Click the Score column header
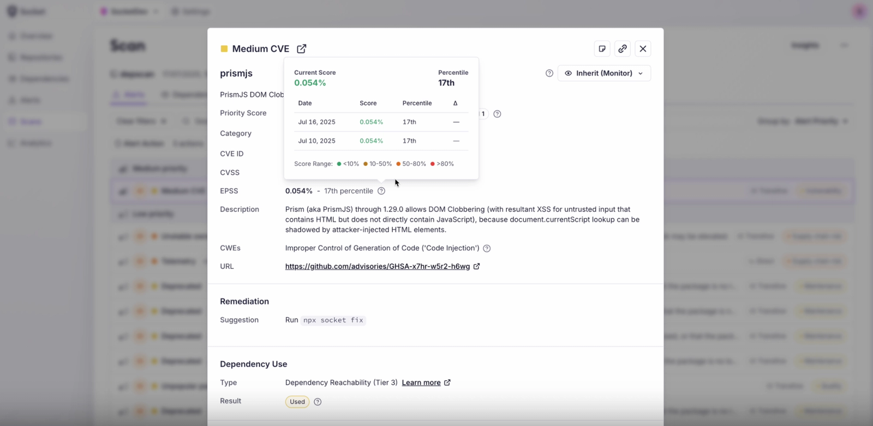The image size is (873, 426). tap(368, 103)
